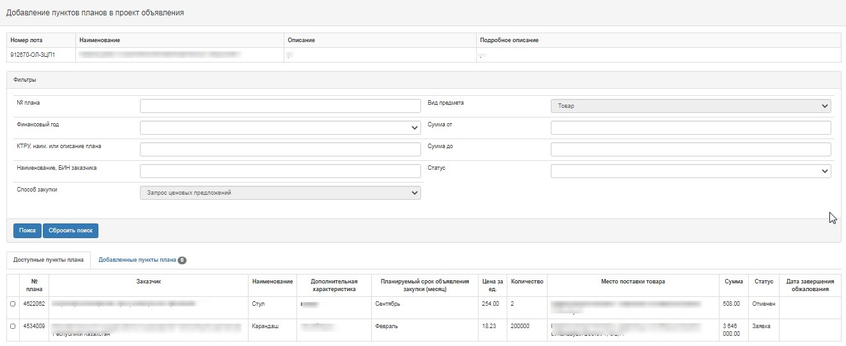The image size is (846, 346).
Task: Click the Сбросить поиск button
Action: click(x=71, y=230)
